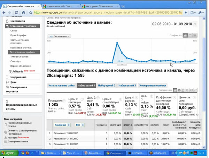Click the Windows Start button
The height and width of the screenshot is (158, 209).
click(x=8, y=153)
